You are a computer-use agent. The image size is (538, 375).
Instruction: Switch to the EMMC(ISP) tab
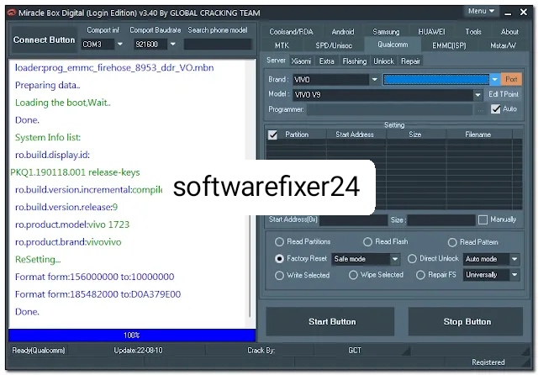point(449,45)
